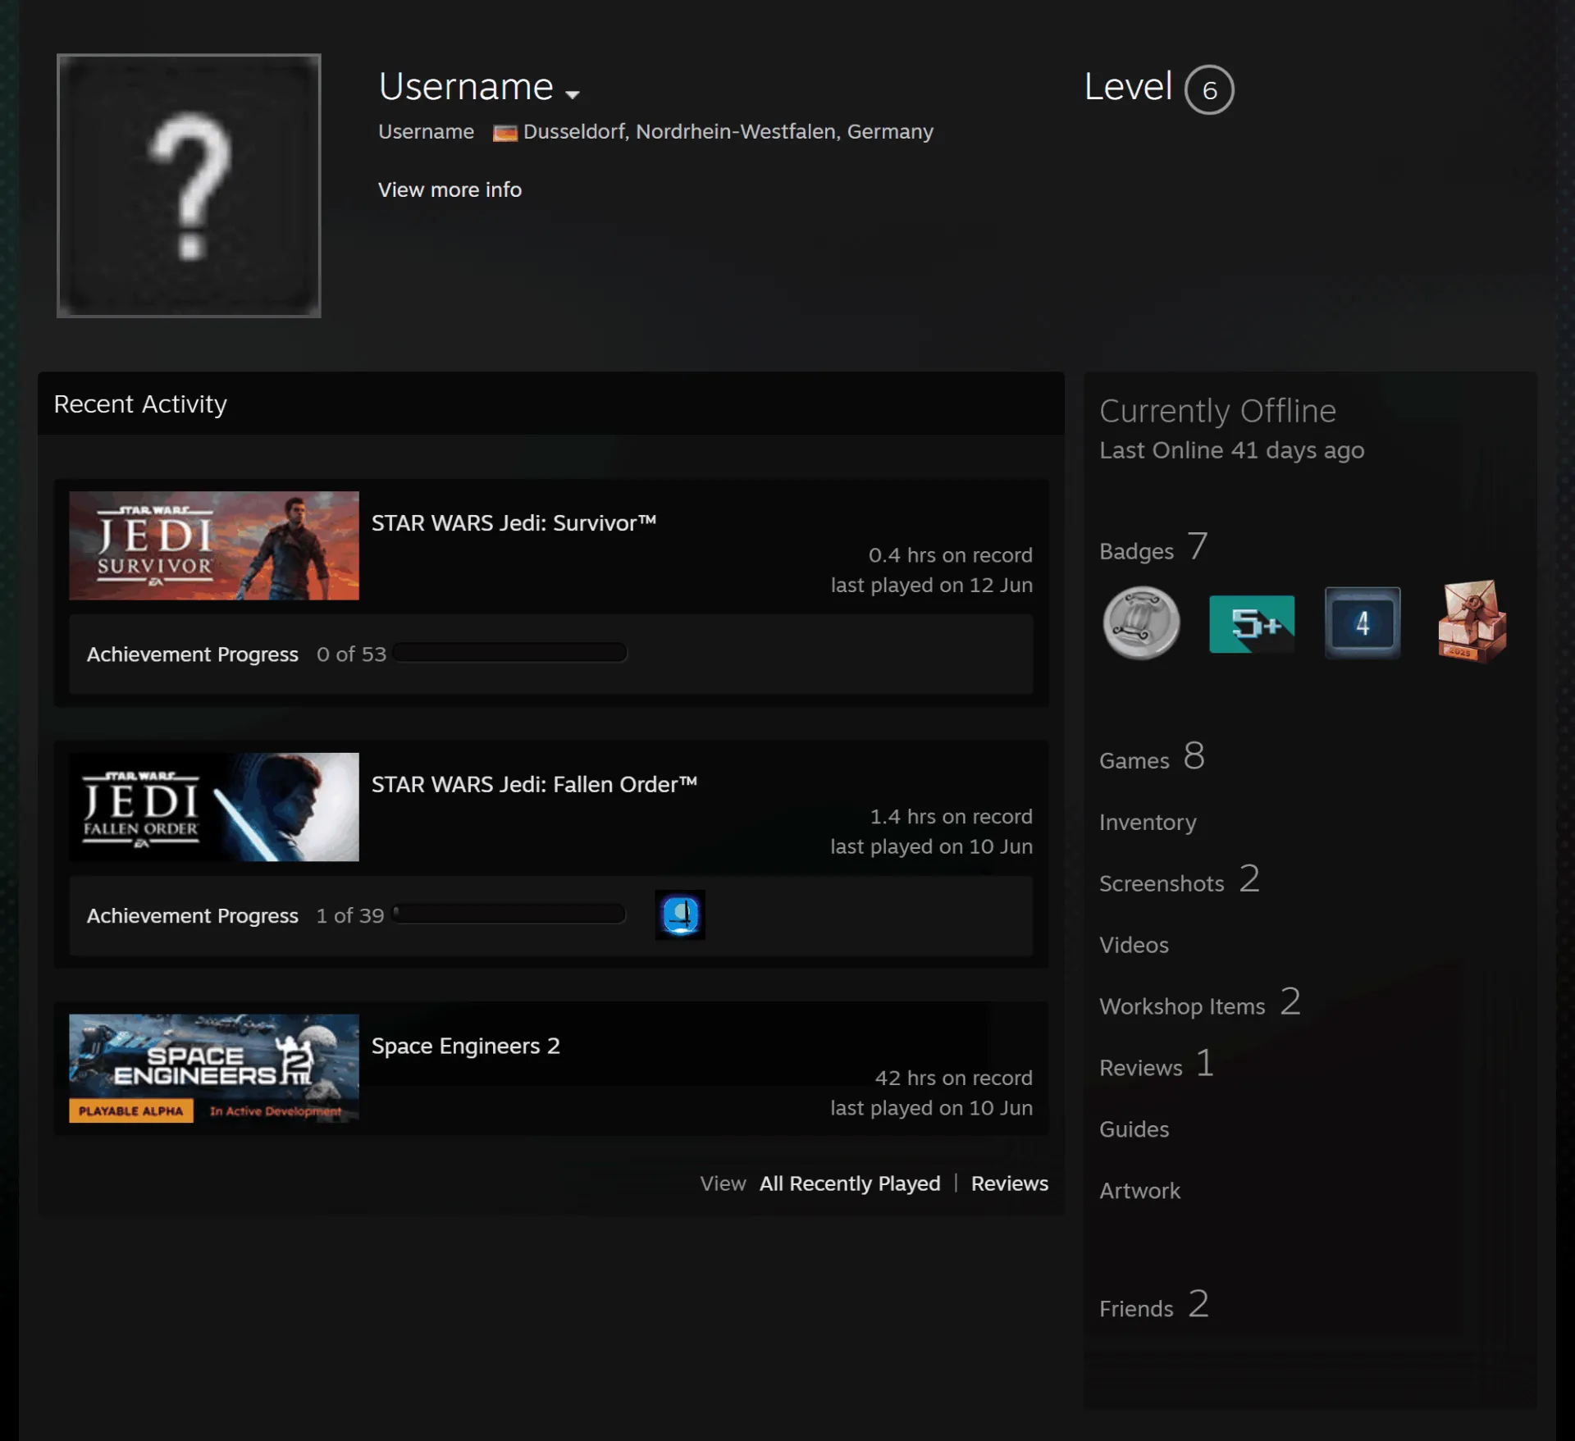
Task: Open Workshop Items in sidebar
Action: (x=1199, y=1002)
